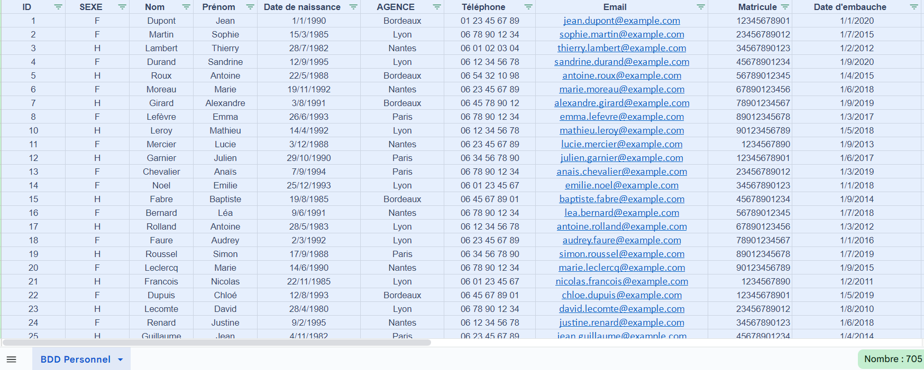
Task: Expand the BDD Personnel tab dropdown arrow
Action: 120,359
